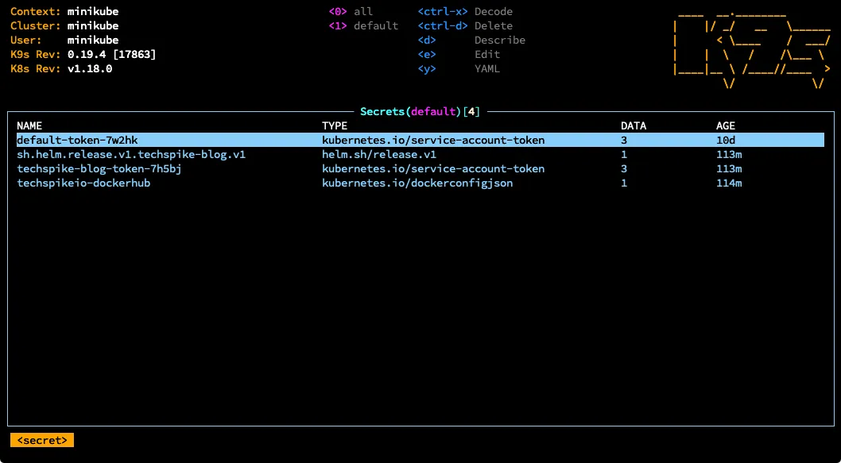Click the type cell of techspike-blog-token-7h5bj
Image resolution: width=841 pixels, height=463 pixels.
433,169
